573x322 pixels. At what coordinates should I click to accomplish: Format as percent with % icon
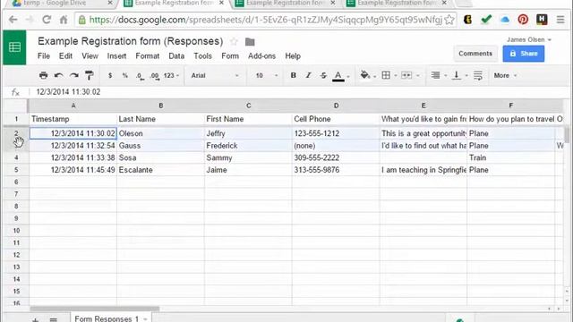coord(125,75)
